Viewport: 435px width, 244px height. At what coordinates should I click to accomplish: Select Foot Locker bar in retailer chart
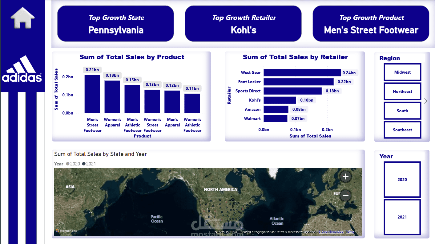(x=299, y=82)
